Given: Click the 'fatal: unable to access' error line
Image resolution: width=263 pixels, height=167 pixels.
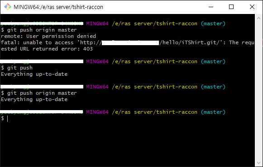Looking at the screenshot, I should (128, 42).
